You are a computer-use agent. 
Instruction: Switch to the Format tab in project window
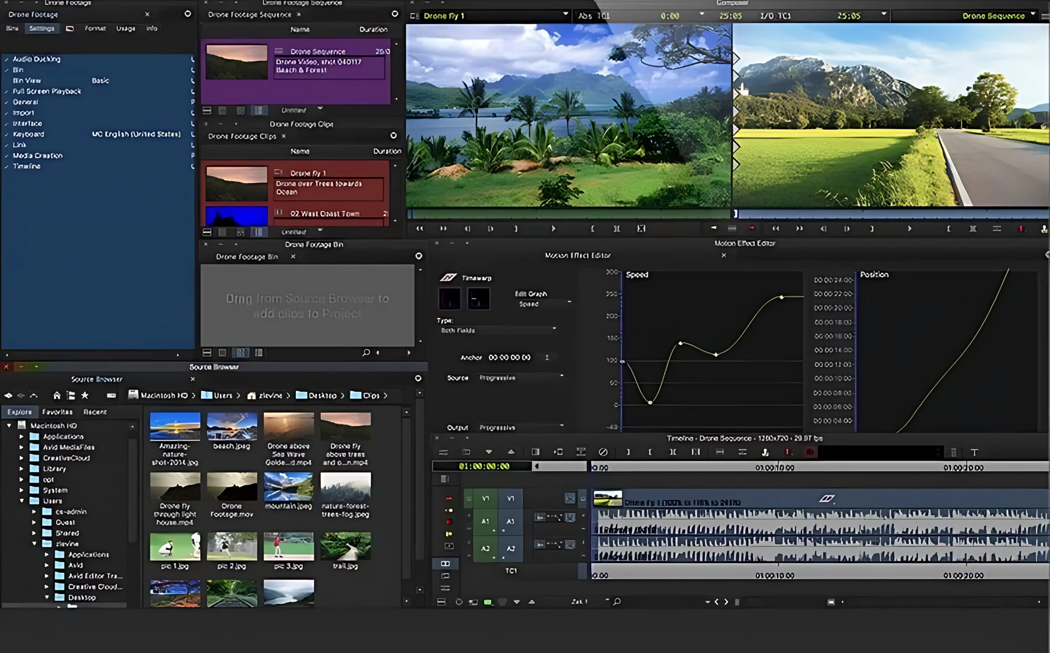point(96,28)
